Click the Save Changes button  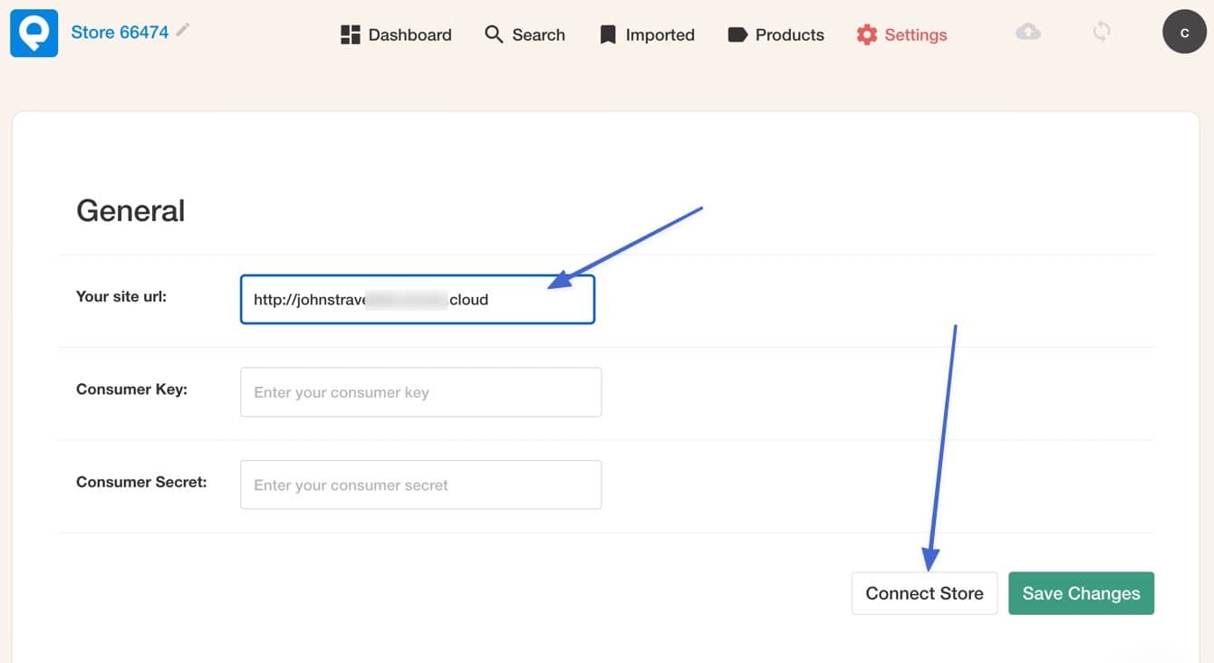(1081, 593)
